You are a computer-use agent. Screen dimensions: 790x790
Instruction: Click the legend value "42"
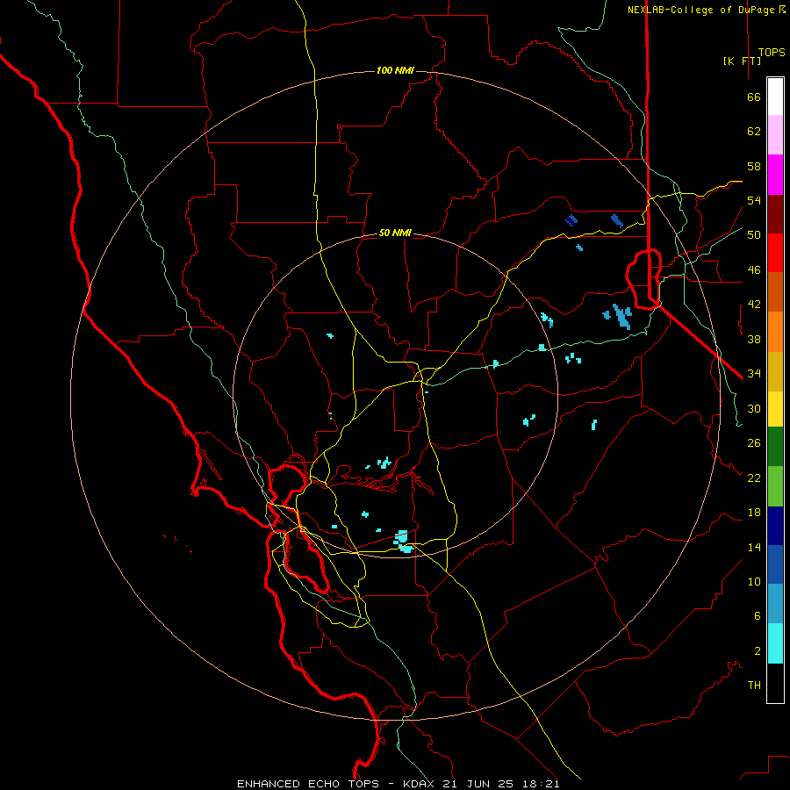(x=754, y=305)
